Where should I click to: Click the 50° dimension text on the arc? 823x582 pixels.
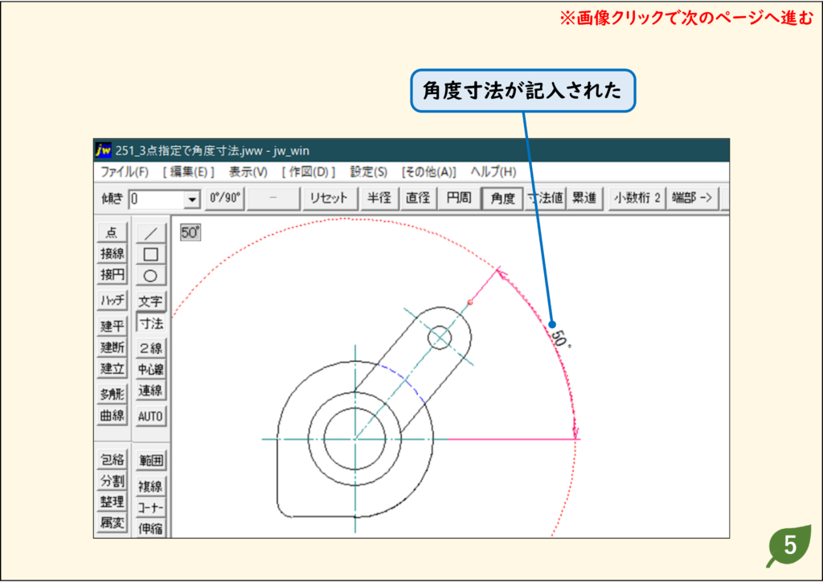click(x=560, y=339)
